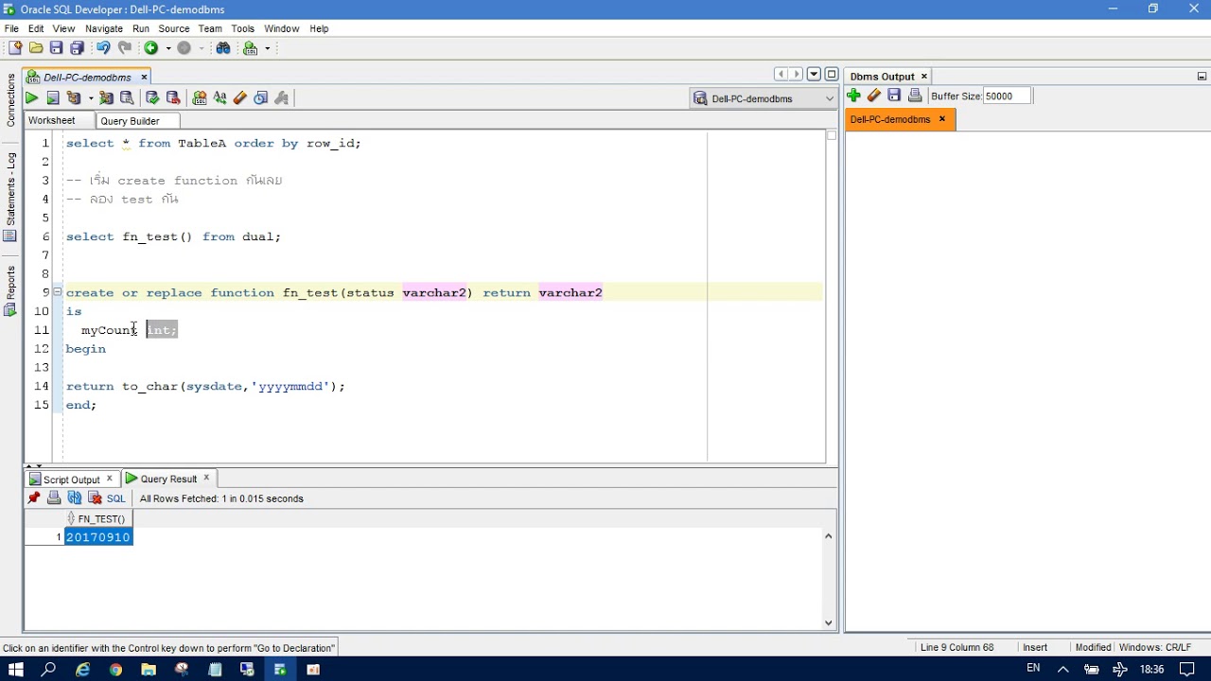Image resolution: width=1211 pixels, height=681 pixels.
Task: Open the Source menu
Action: tap(174, 28)
